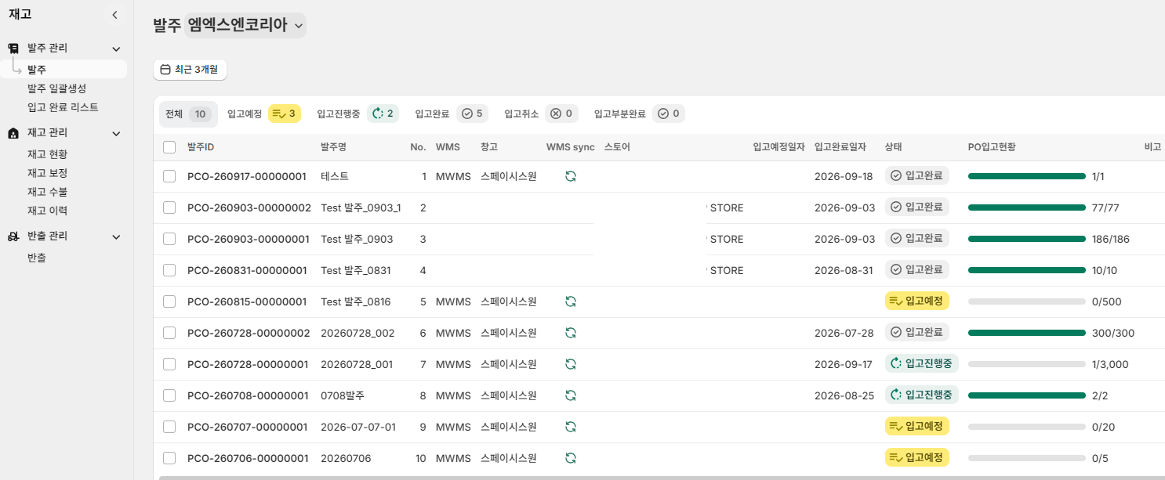This screenshot has height=480, width=1165.
Task: Show the 입고진행중 tab
Action: pos(357,114)
